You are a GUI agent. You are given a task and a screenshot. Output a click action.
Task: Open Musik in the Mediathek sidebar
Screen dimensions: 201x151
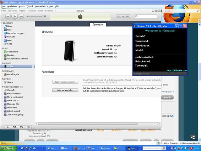coord(9,26)
